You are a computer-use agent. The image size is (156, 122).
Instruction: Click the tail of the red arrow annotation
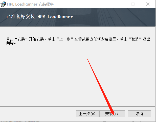pyautogui.click(x=87, y=59)
